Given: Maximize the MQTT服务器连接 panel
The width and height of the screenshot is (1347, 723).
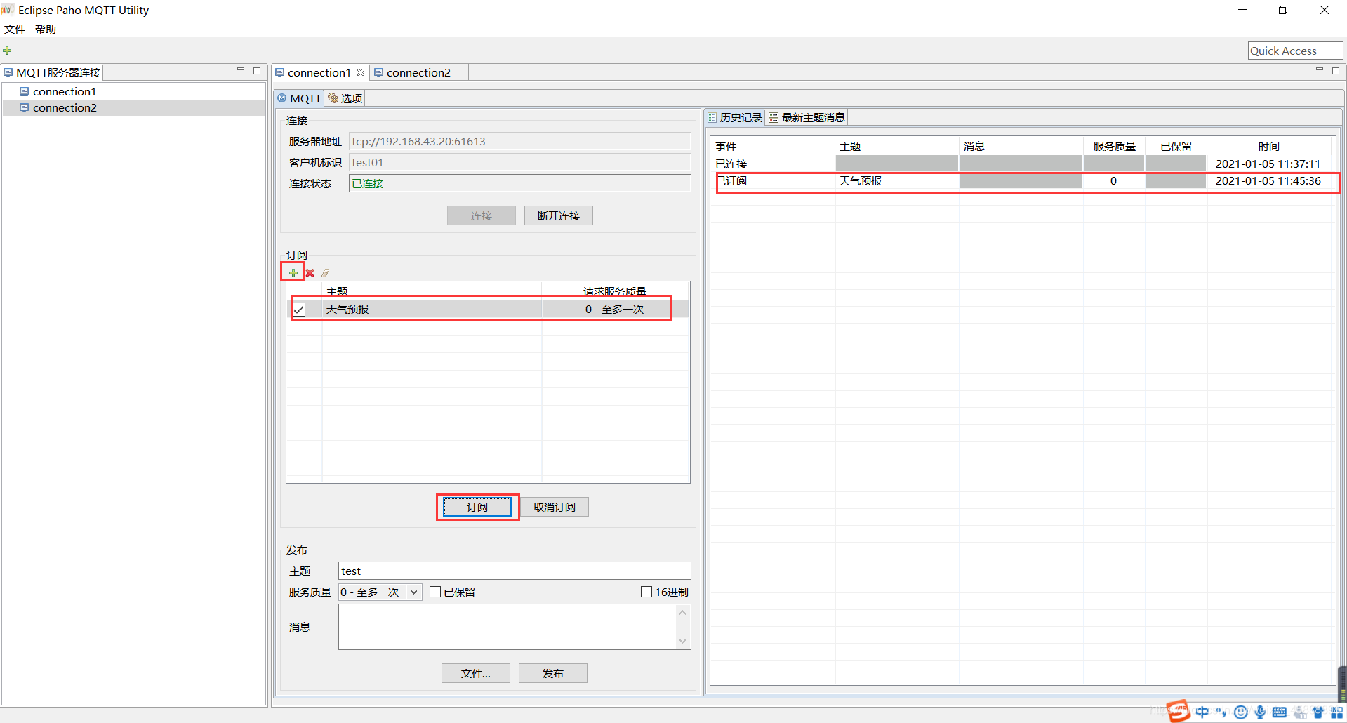Looking at the screenshot, I should click(257, 71).
